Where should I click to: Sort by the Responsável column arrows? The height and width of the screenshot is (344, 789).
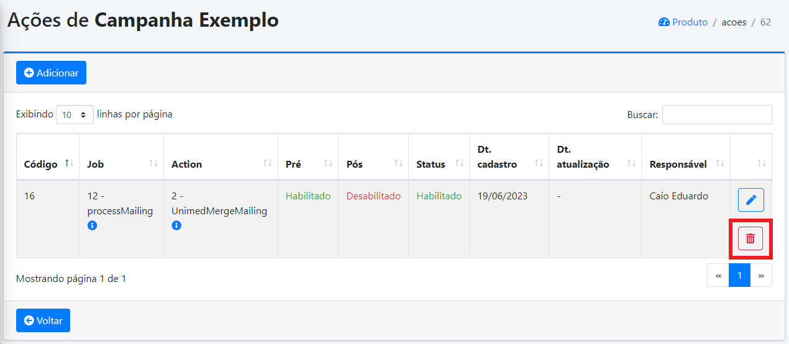pyautogui.click(x=720, y=163)
